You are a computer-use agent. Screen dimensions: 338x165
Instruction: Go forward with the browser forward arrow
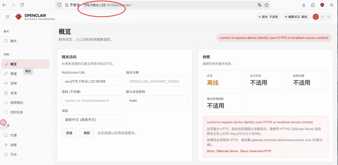point(13,5)
